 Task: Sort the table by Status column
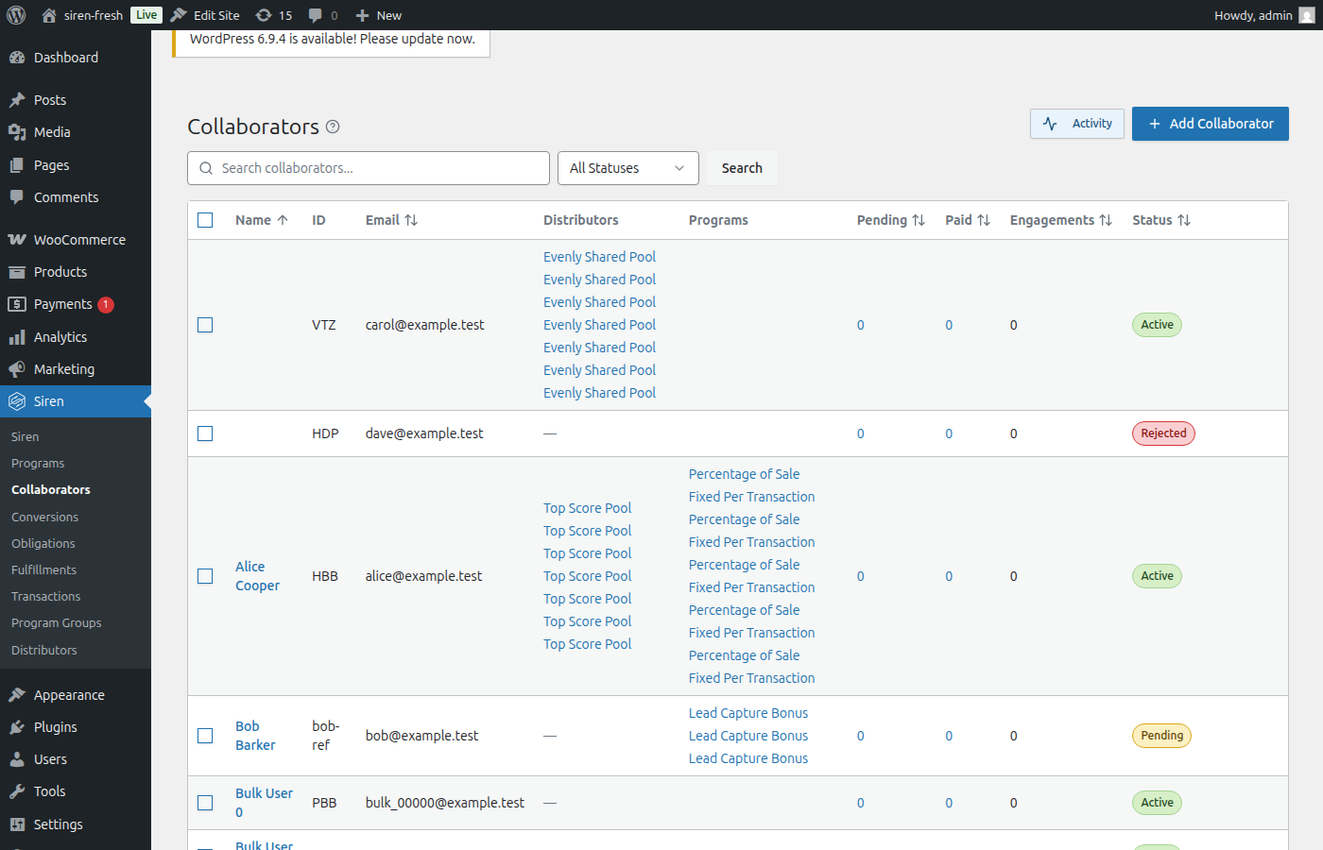point(1161,220)
